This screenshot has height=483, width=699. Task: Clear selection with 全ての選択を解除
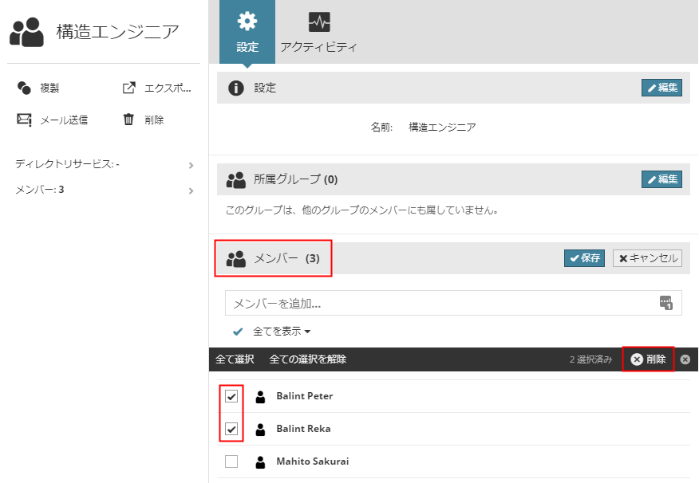[307, 359]
